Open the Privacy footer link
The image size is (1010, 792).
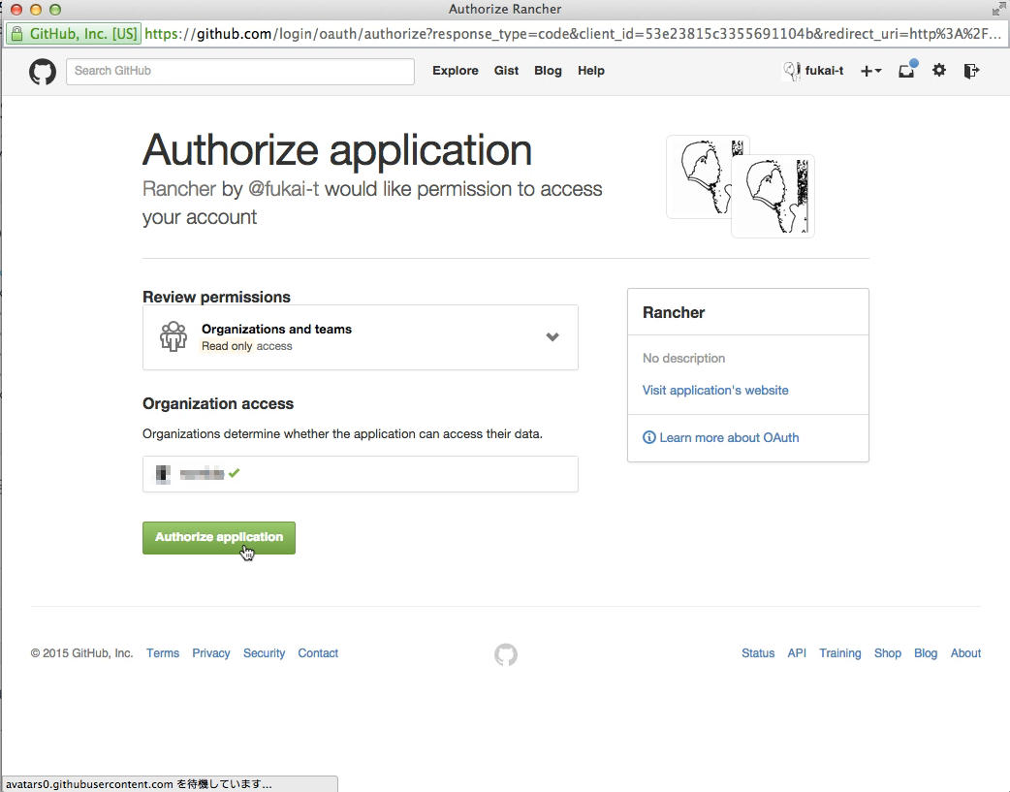pyautogui.click(x=211, y=652)
